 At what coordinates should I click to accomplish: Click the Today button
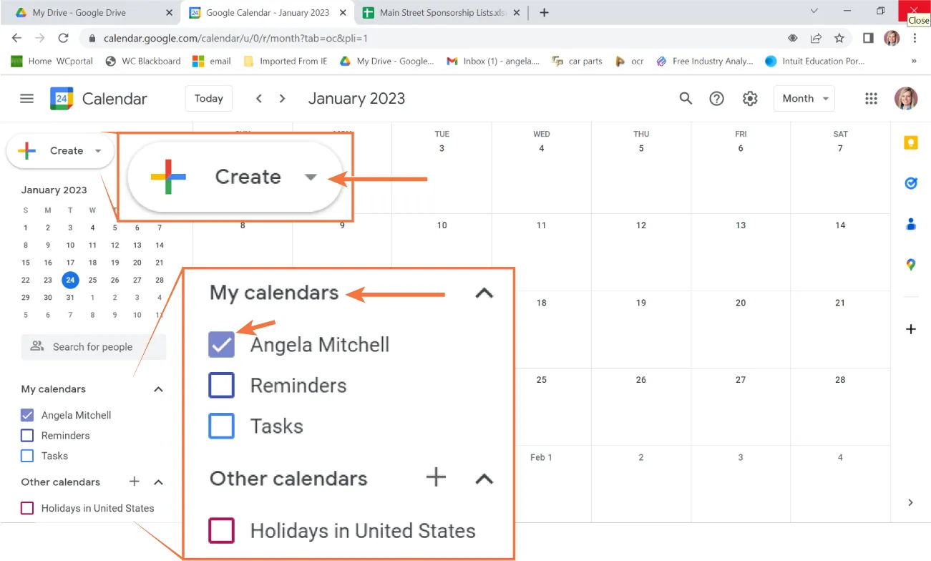pyautogui.click(x=208, y=98)
